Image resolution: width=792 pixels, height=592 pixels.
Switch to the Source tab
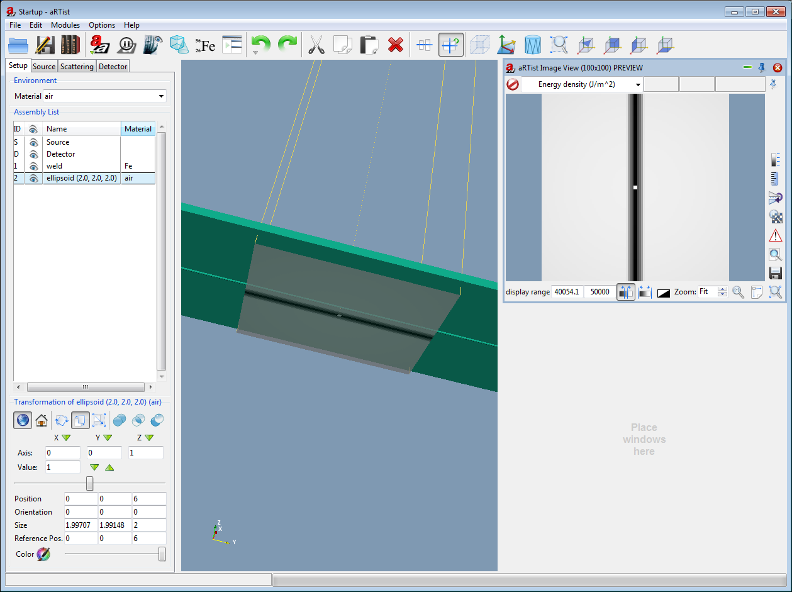click(44, 66)
